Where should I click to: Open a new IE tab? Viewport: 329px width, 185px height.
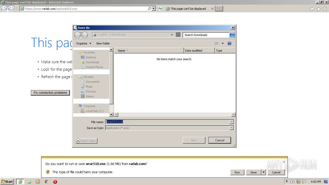point(219,9)
